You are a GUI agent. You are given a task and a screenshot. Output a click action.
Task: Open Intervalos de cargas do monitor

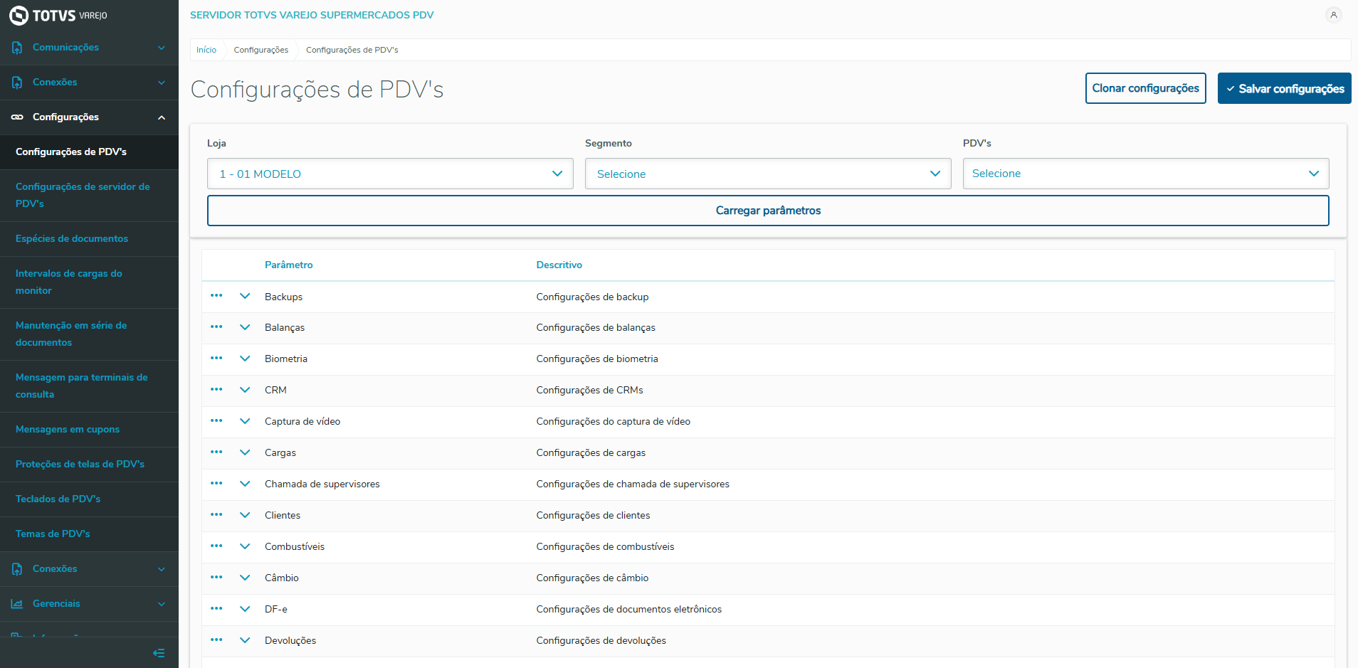[x=89, y=282]
